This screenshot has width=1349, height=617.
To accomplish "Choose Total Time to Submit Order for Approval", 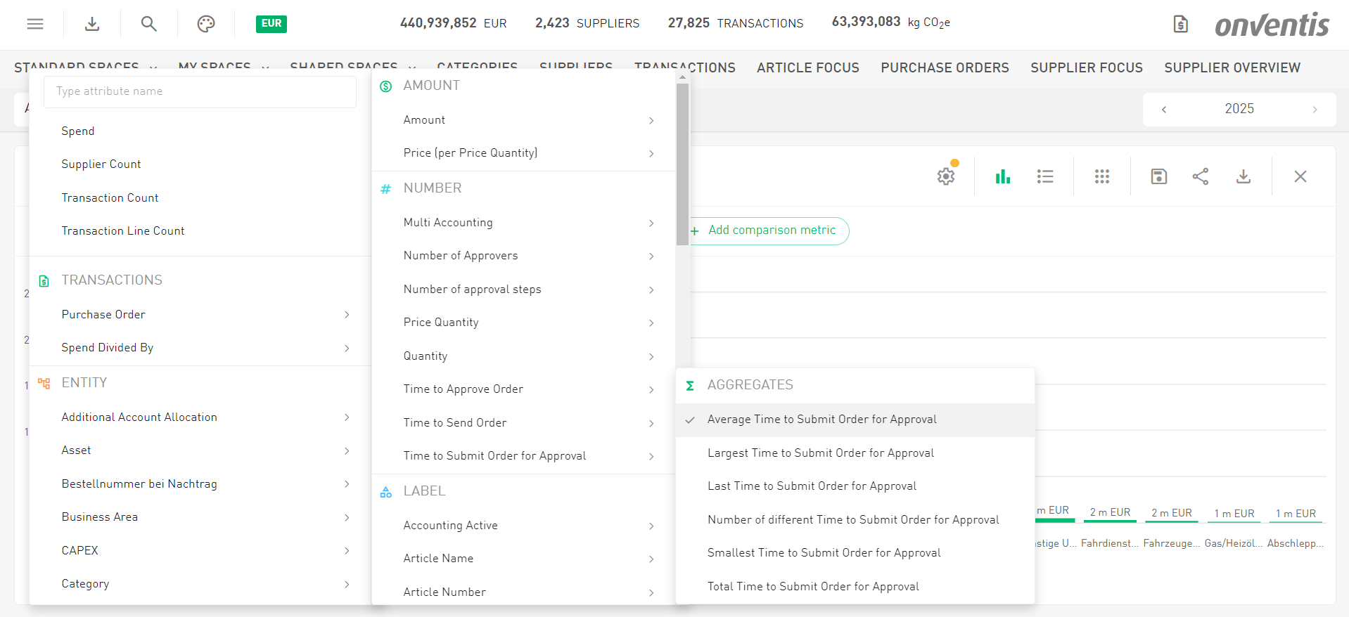I will [x=813, y=587].
